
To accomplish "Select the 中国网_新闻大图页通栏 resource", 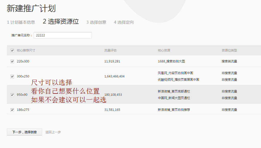I will pyautogui.click(x=174, y=98).
